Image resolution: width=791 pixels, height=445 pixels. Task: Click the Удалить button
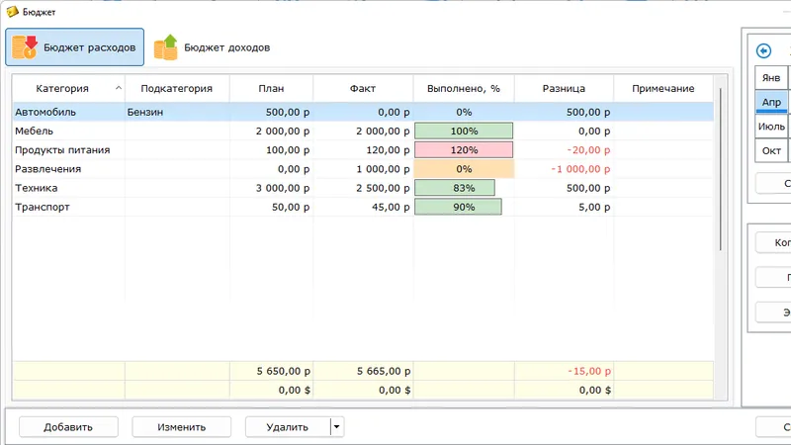pos(287,427)
